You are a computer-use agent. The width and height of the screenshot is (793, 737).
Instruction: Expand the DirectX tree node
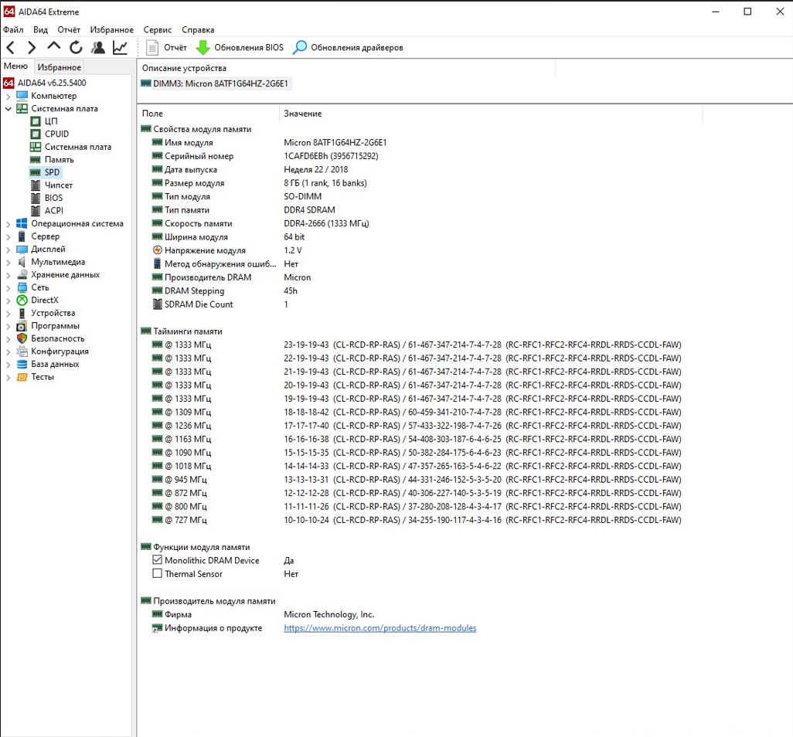click(8, 301)
